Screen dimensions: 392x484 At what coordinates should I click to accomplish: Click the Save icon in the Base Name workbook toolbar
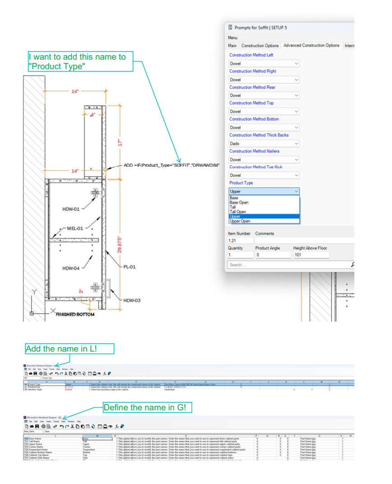pyautogui.click(x=37, y=426)
